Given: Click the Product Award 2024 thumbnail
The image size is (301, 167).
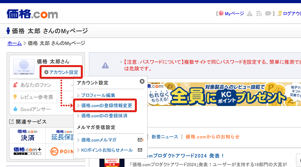Looking at the screenshot, I should (112, 163).
